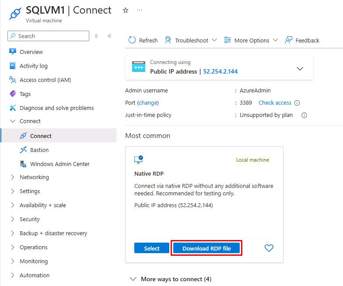The image size is (343, 286).
Task: Click the Activity log book icon
Action: (x=12, y=66)
